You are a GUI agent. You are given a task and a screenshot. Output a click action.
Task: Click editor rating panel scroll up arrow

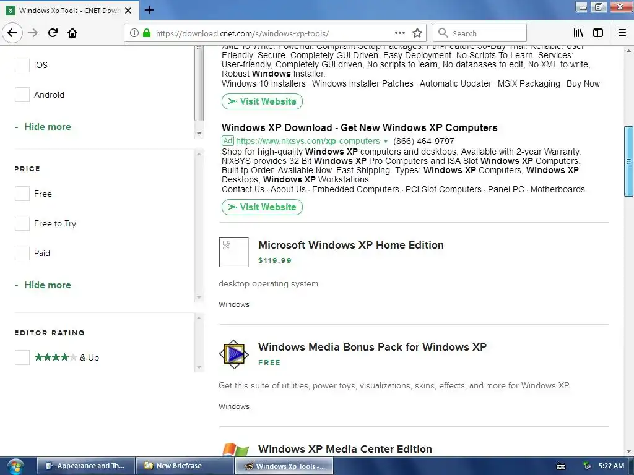tap(199, 319)
